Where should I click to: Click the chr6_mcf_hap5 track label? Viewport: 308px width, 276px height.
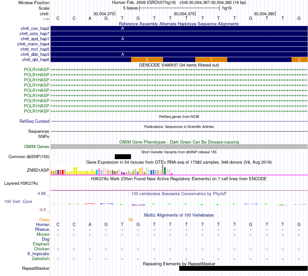35,49
